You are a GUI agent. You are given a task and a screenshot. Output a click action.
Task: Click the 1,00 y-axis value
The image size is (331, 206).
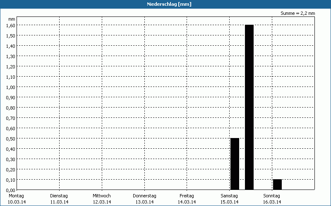(11, 87)
